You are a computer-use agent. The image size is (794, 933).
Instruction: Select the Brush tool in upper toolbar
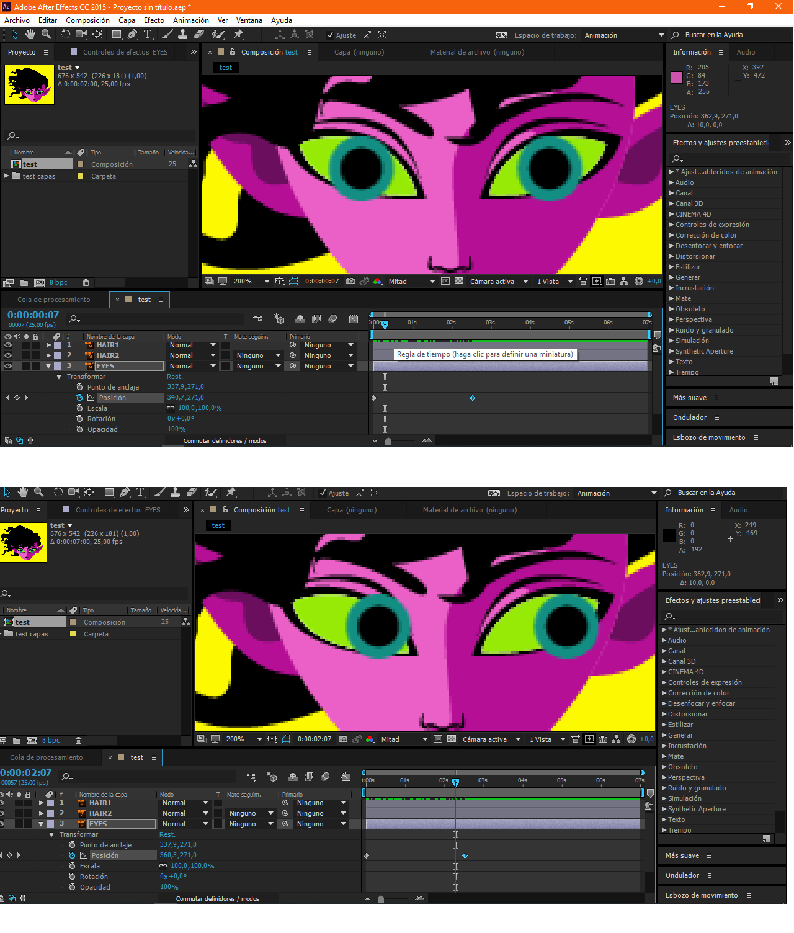point(167,35)
